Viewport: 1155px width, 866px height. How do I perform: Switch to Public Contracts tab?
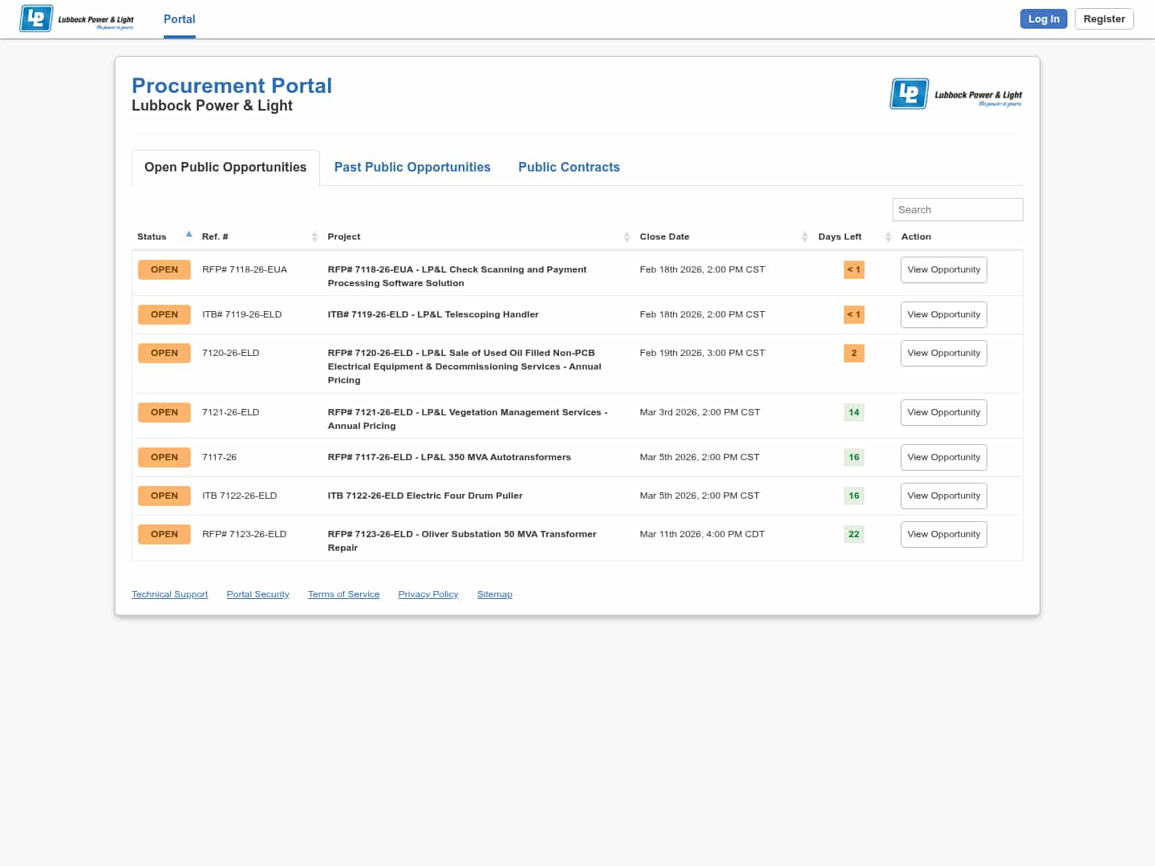click(x=569, y=167)
